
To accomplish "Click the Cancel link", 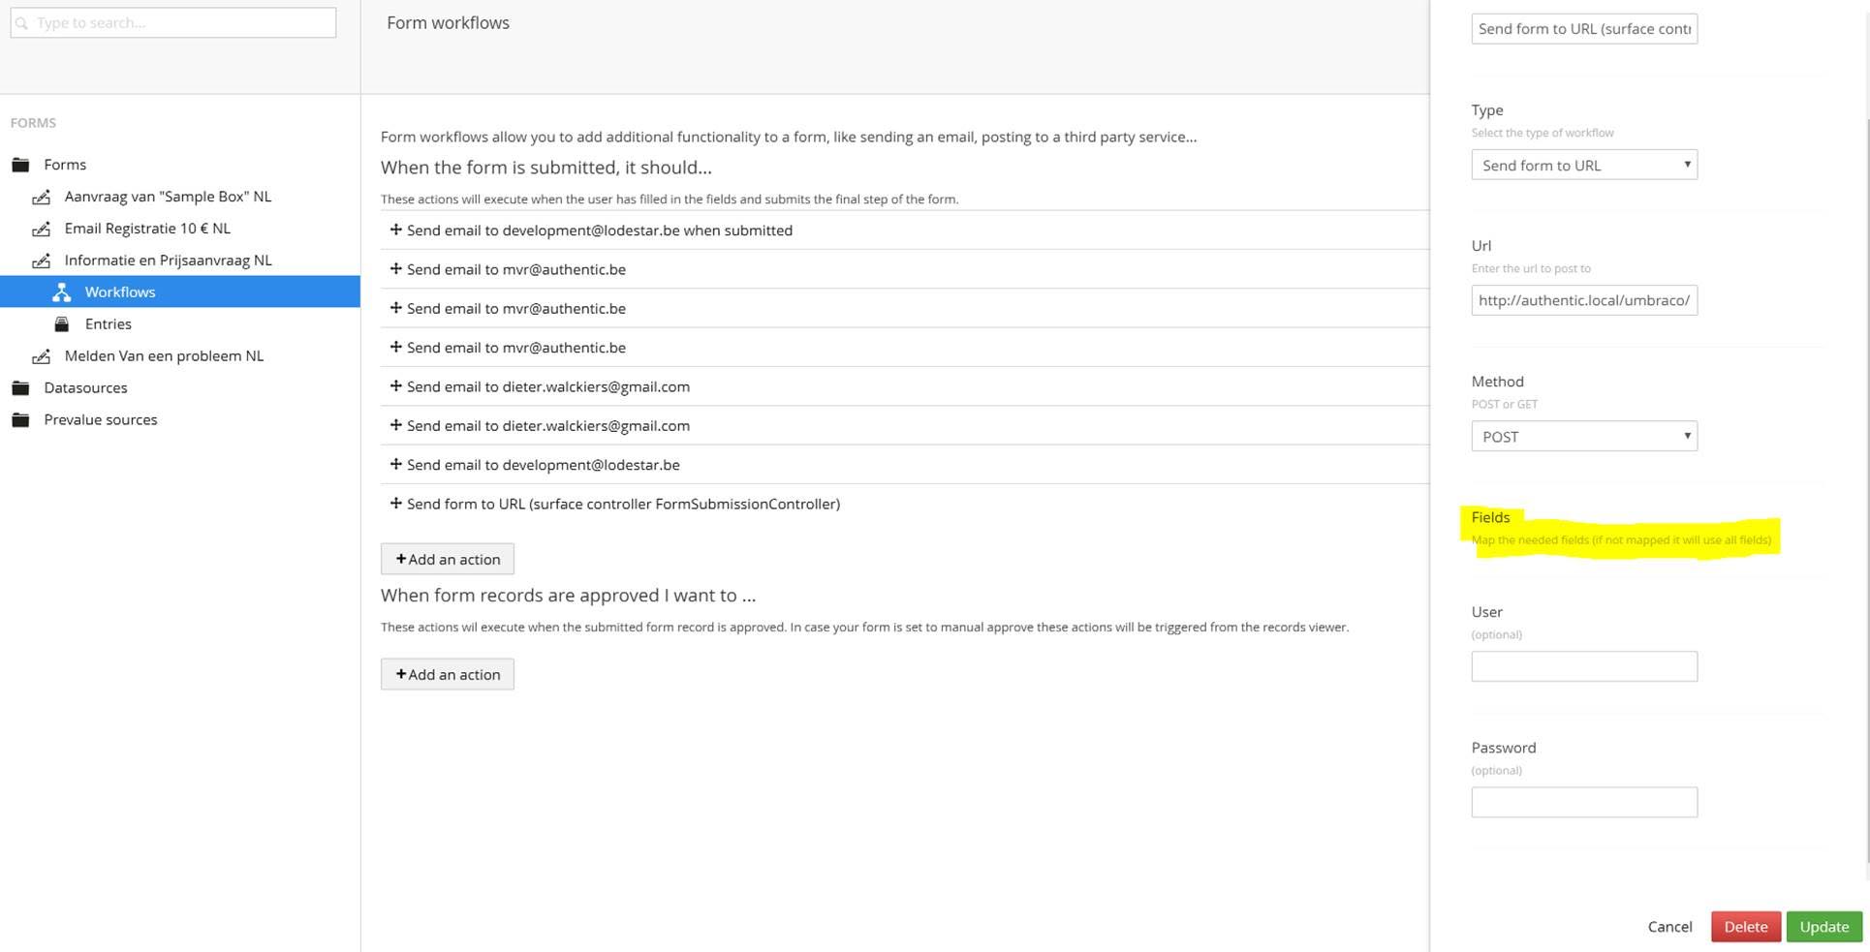I will click(x=1669, y=927).
